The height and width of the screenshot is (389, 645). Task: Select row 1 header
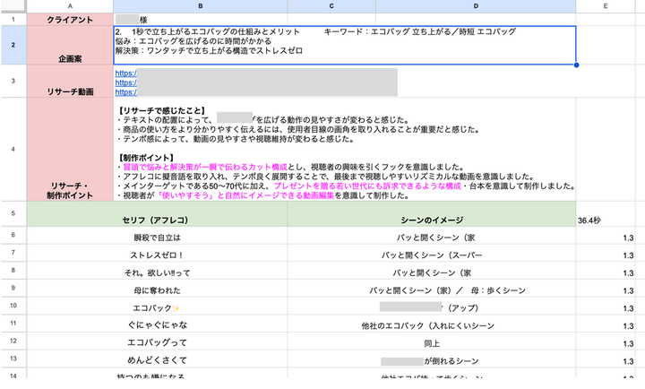(x=13, y=20)
